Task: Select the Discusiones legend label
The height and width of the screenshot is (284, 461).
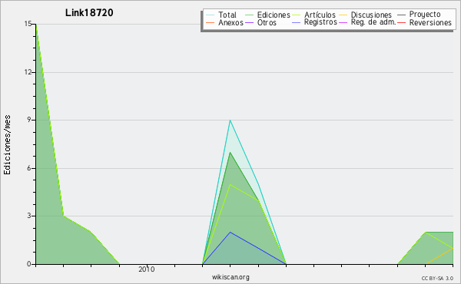Action: click(x=371, y=15)
